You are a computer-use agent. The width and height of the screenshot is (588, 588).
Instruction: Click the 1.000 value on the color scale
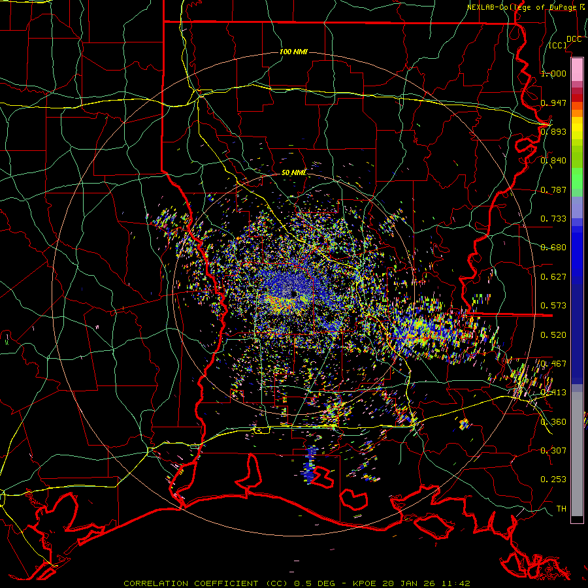[x=553, y=73]
